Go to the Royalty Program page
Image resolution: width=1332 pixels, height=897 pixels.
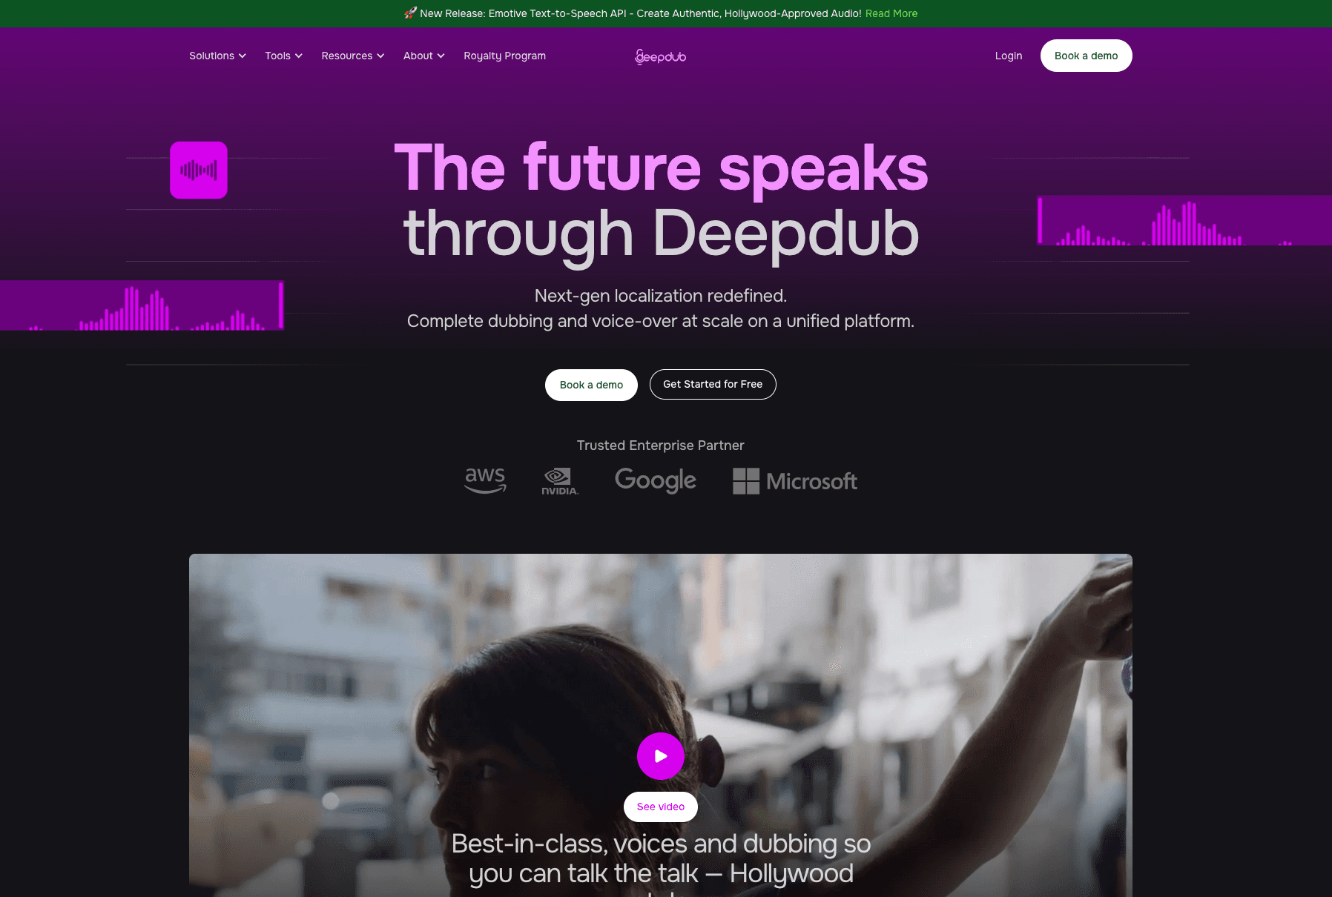coord(504,56)
